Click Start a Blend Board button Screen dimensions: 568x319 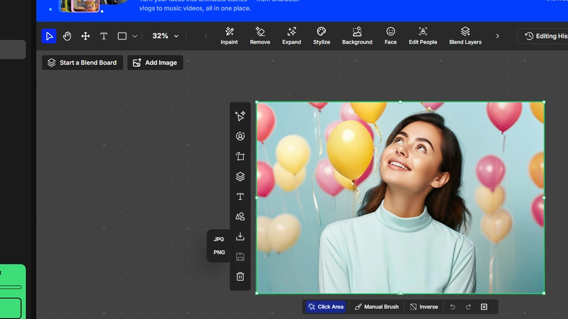pyautogui.click(x=82, y=63)
